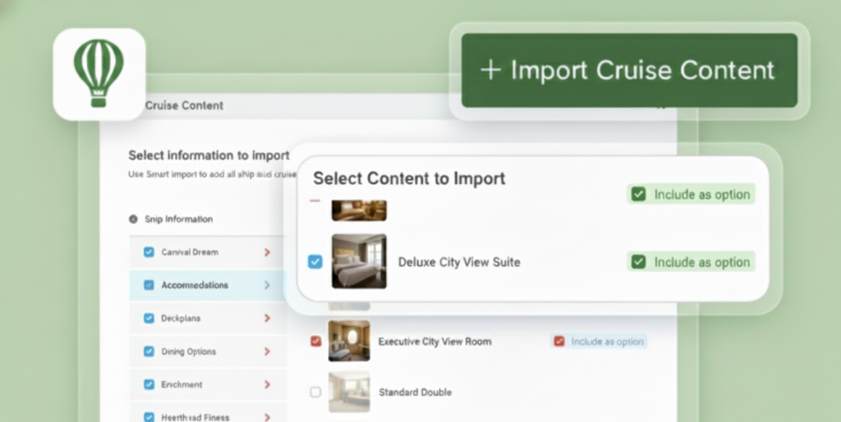This screenshot has height=422, width=841.
Task: Select the Enrichment category item
Action: point(182,384)
